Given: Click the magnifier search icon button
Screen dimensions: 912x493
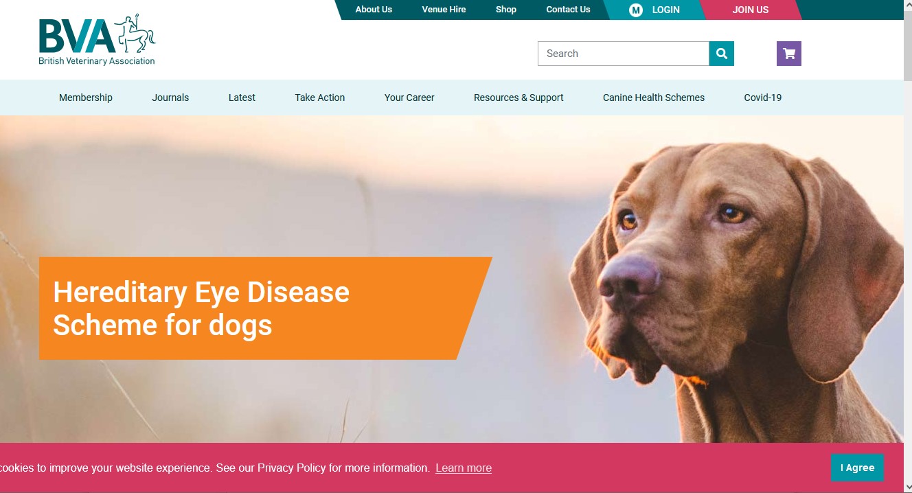Looking at the screenshot, I should (721, 54).
